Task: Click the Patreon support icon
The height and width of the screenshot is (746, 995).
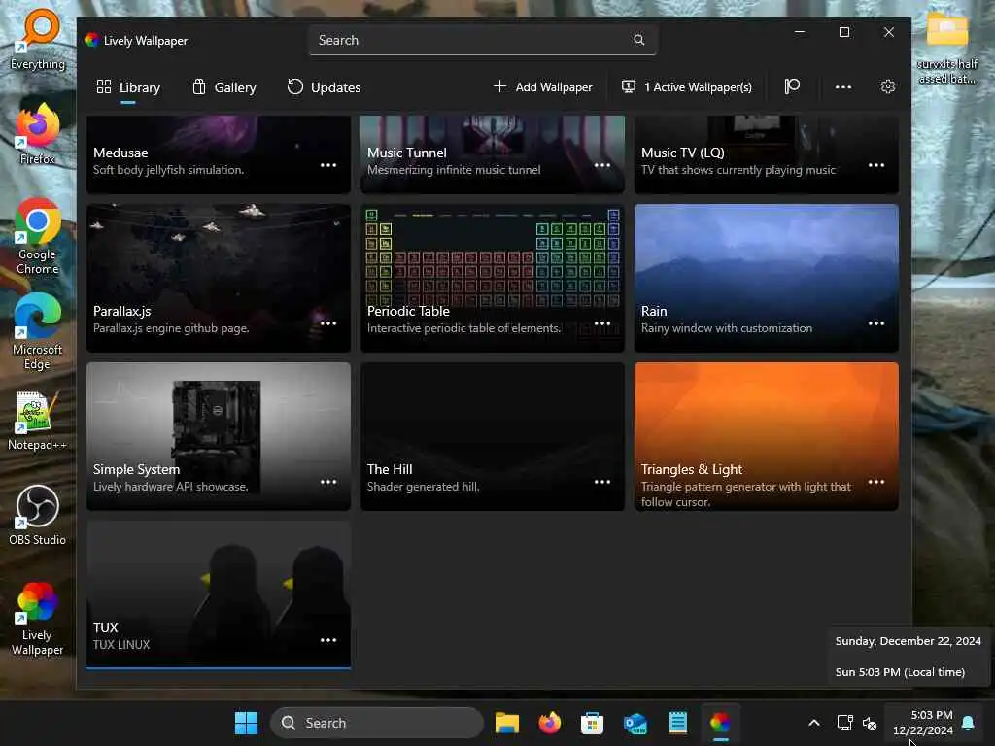Action: [x=792, y=86]
